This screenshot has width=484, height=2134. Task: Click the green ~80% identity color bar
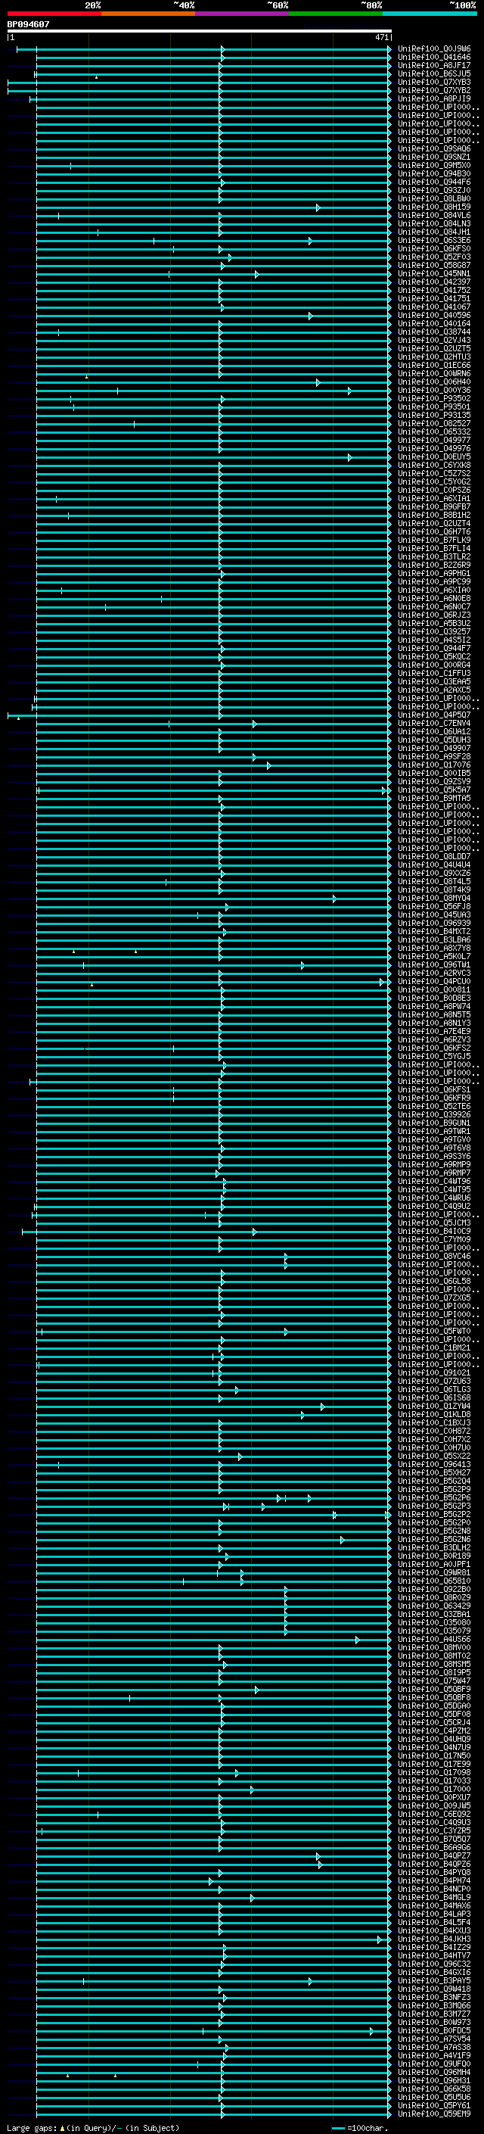336,14
